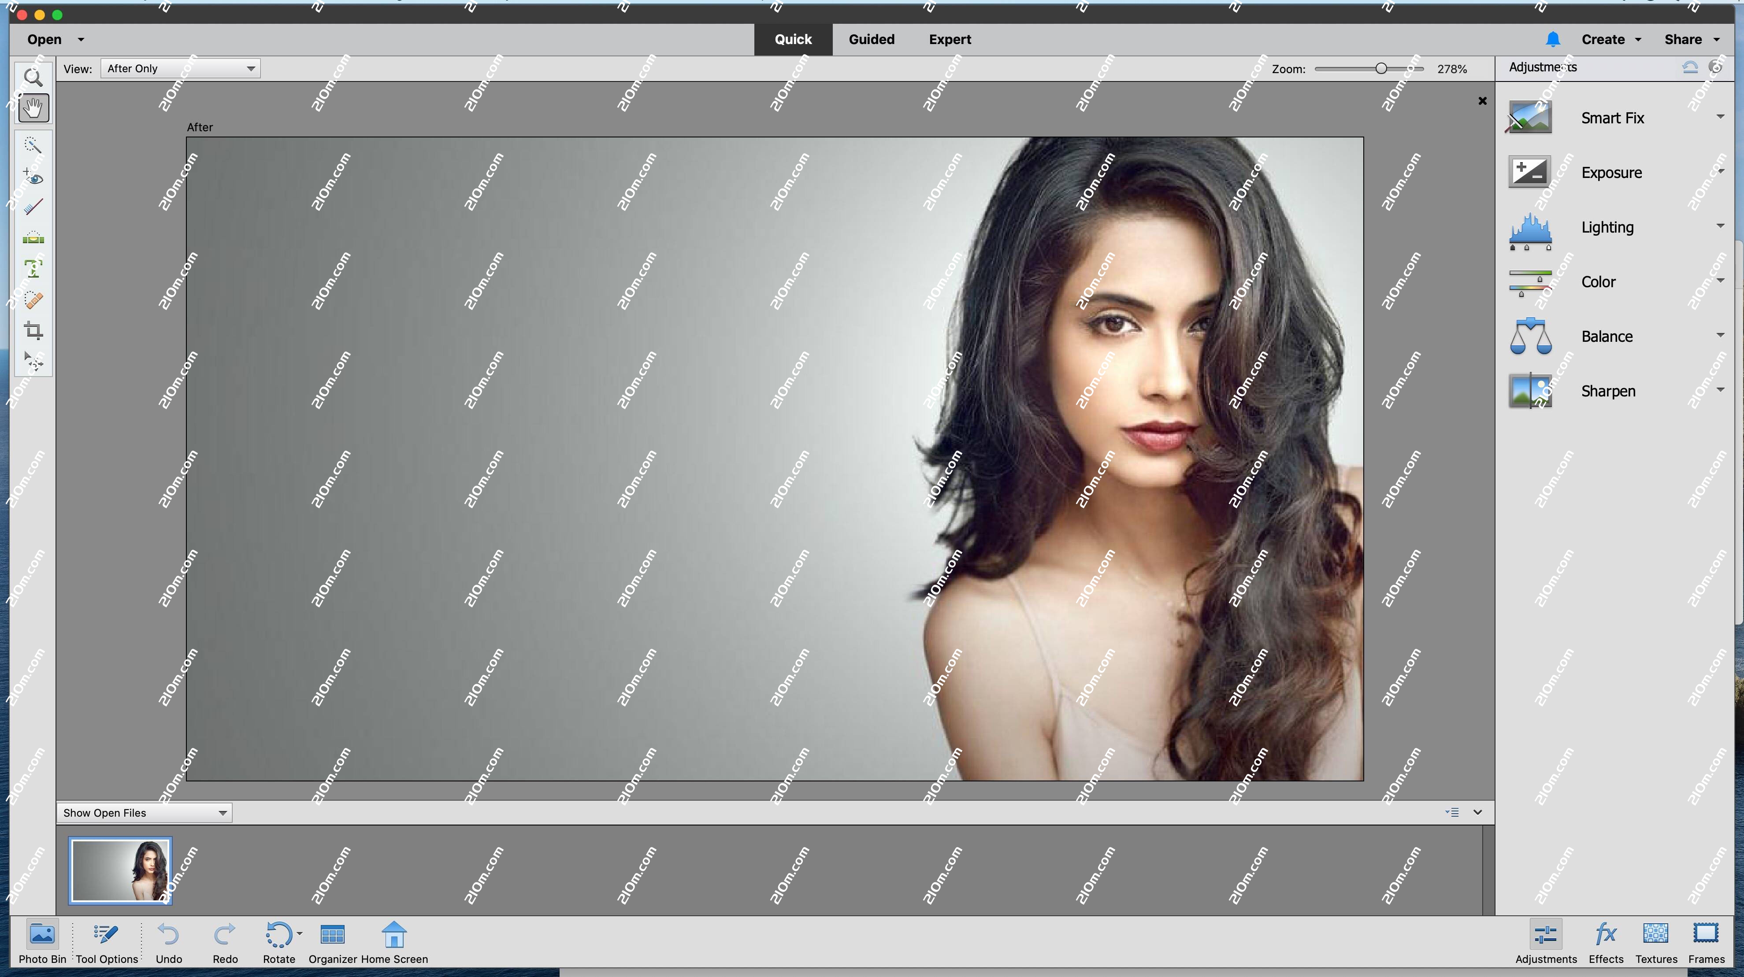The image size is (1744, 977).
Task: Toggle the Photo Bin
Action: coord(42,941)
